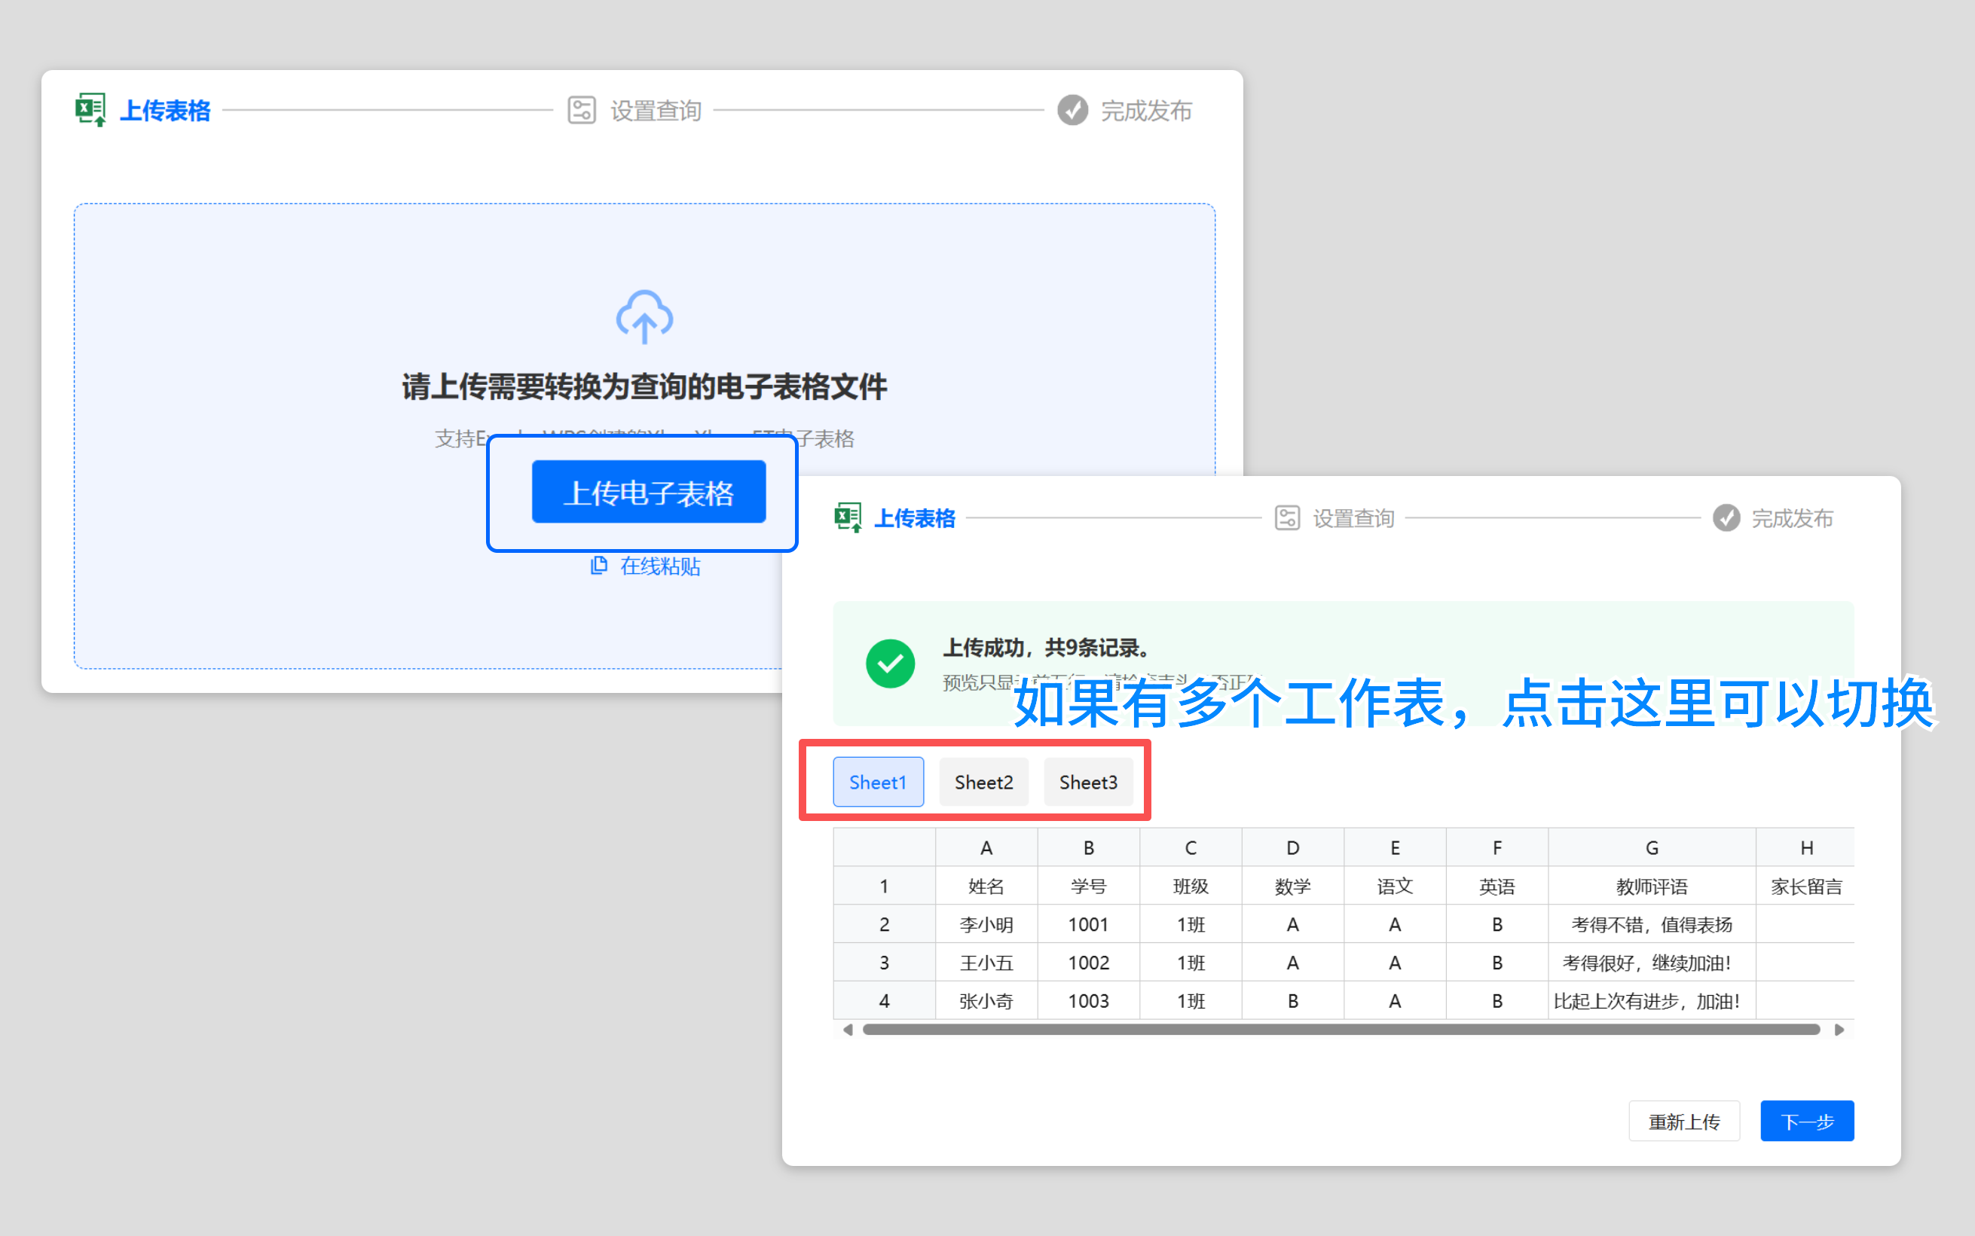
Task: Proceed with the 下一步 button
Action: pos(1808,1121)
